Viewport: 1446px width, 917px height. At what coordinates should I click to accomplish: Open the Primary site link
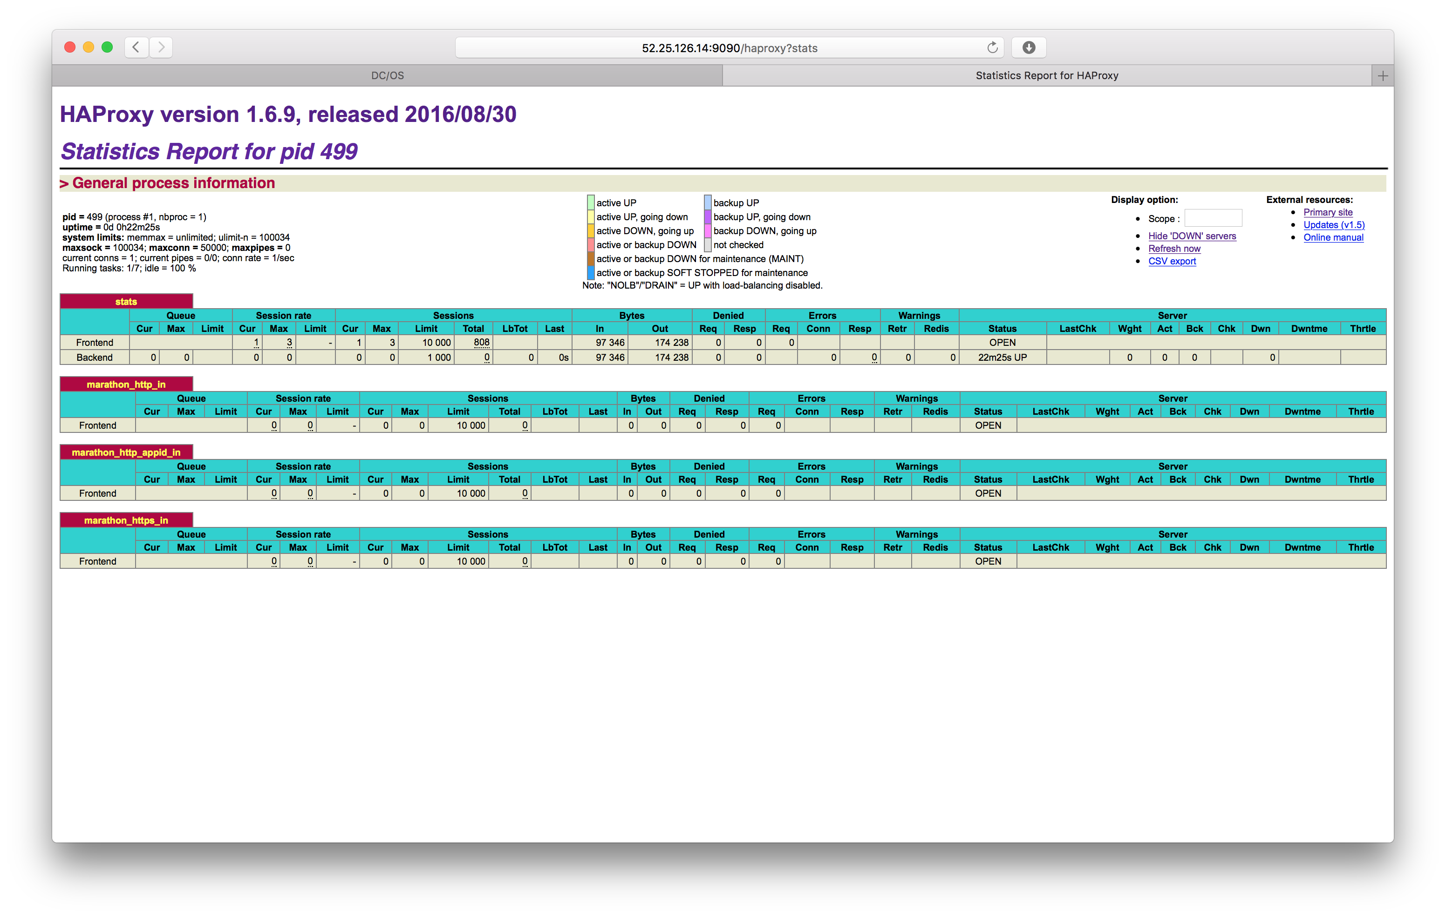pyautogui.click(x=1327, y=212)
